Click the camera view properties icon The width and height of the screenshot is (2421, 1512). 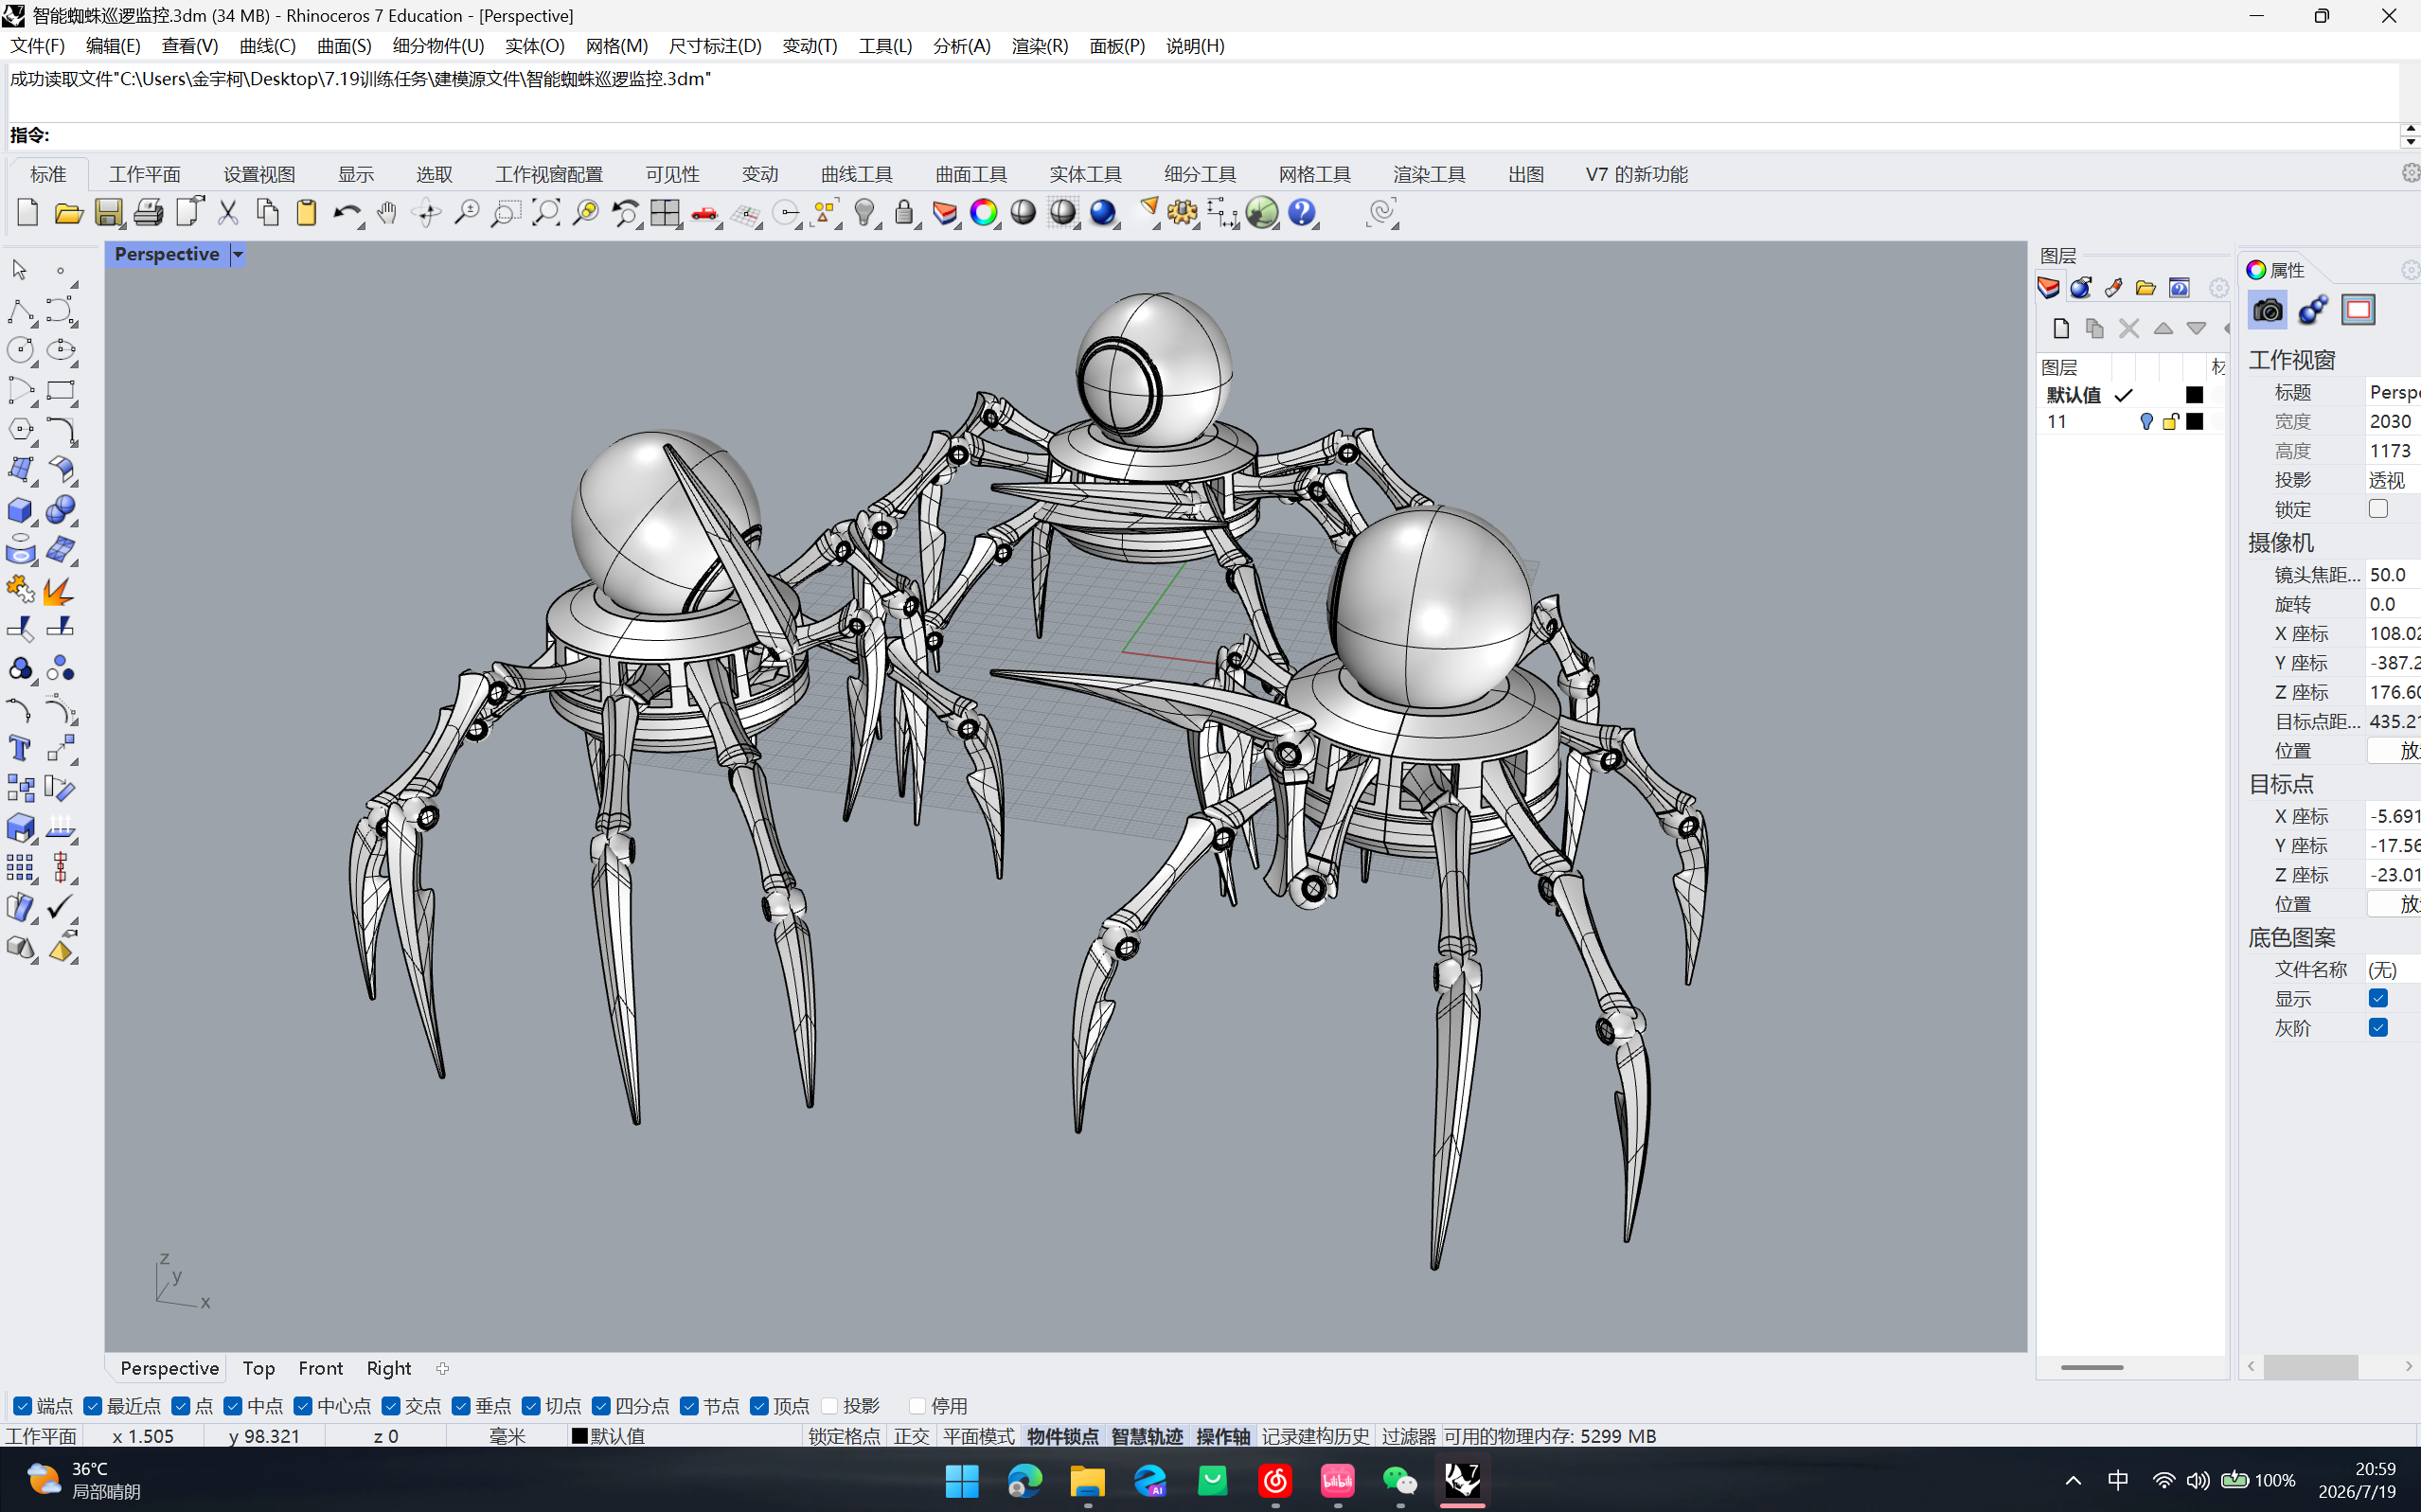click(2267, 310)
